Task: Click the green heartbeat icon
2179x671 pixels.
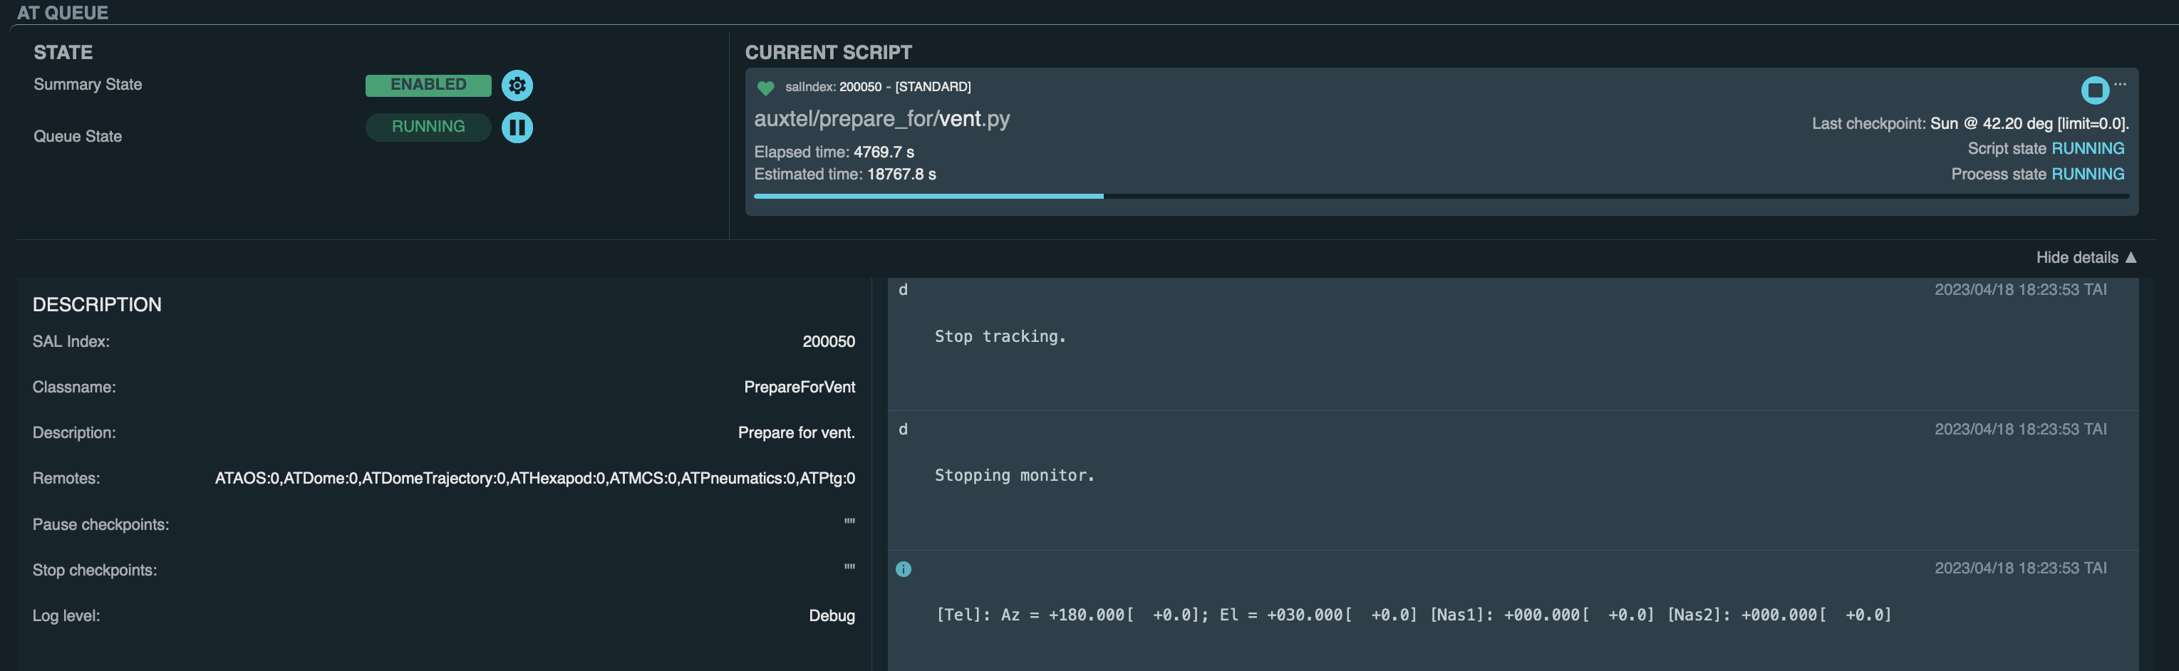Action: [765, 88]
